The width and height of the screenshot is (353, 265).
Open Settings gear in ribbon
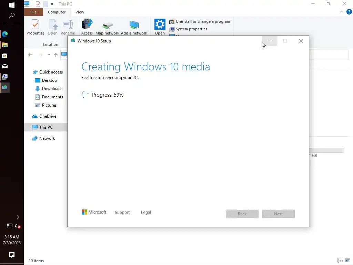pyautogui.click(x=160, y=27)
